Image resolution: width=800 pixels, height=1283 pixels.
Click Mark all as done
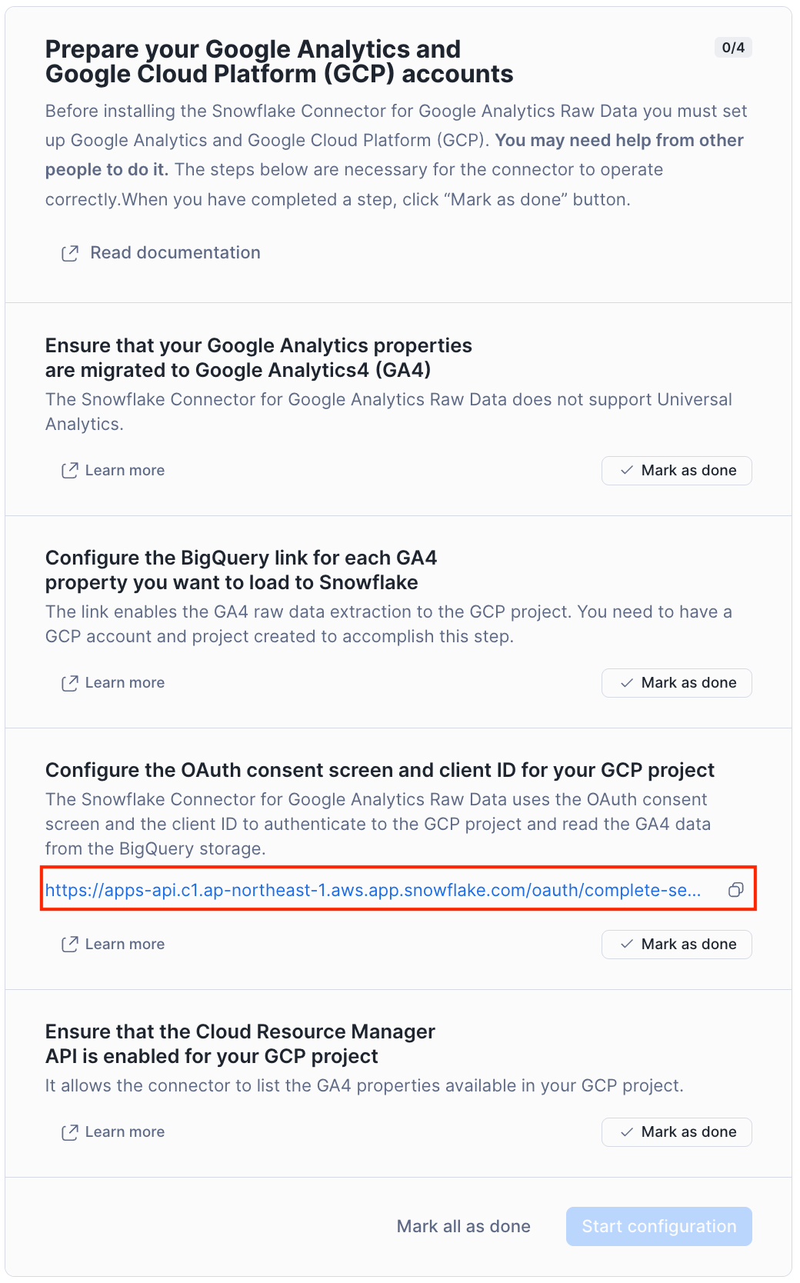click(464, 1226)
